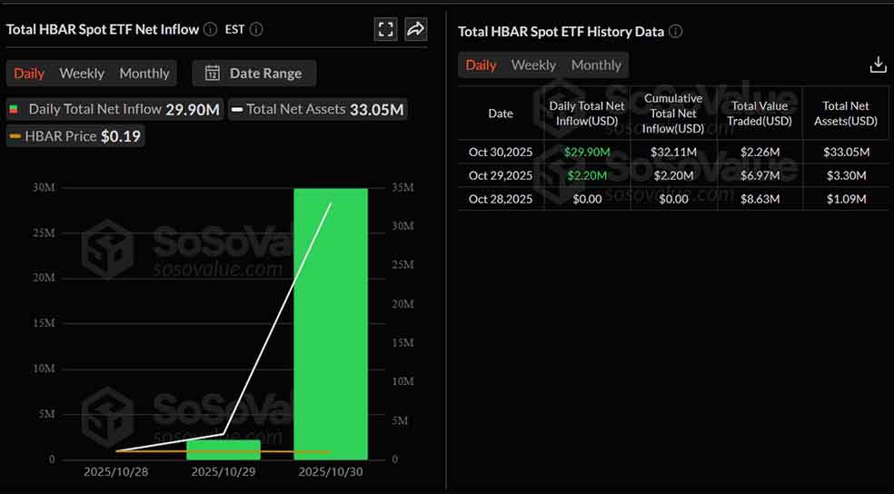The image size is (894, 494).
Task: Click the green $2.20M daily inflow cell
Action: [x=587, y=175]
